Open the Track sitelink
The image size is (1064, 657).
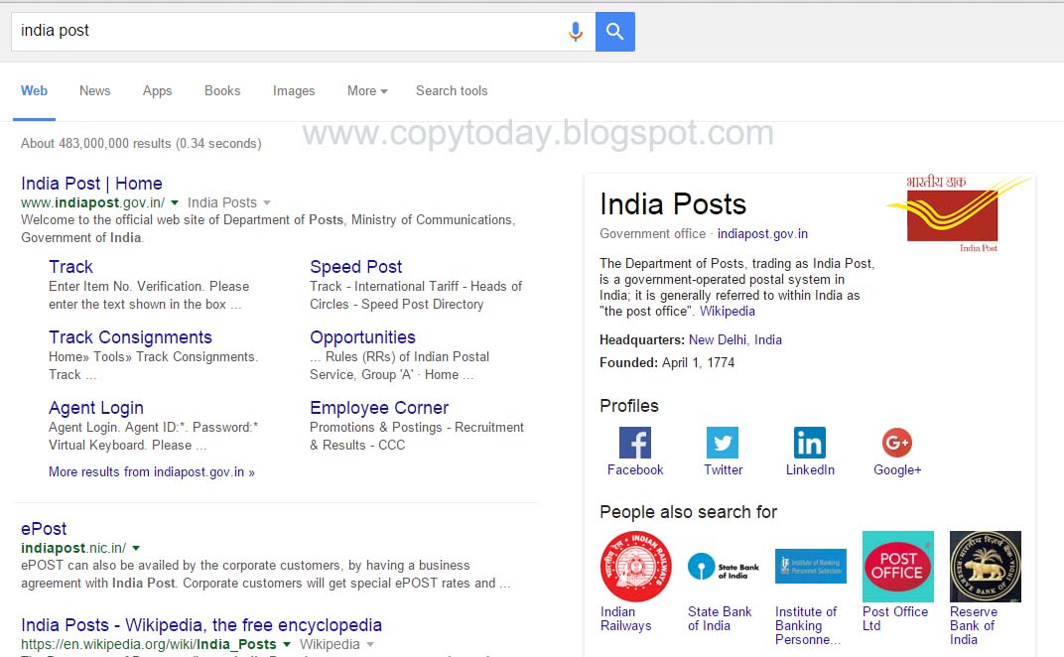click(x=70, y=267)
